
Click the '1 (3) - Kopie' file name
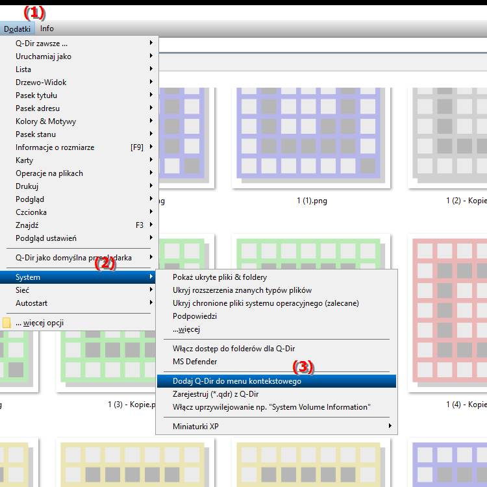pos(132,405)
